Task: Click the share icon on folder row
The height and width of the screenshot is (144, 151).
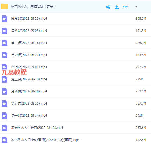Action: pyautogui.click(x=108, y=7)
